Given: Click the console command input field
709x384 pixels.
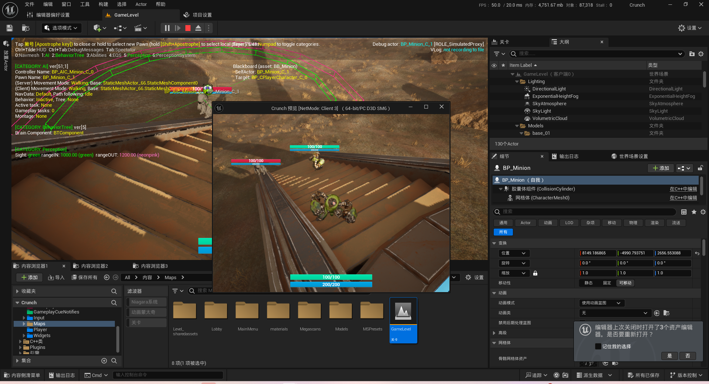Looking at the screenshot, I should pyautogui.click(x=168, y=375).
